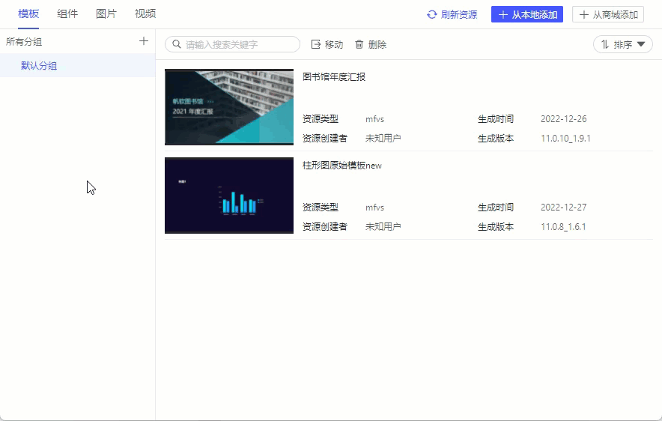Add a new group with the plus icon
662x421 pixels.
[x=144, y=41]
